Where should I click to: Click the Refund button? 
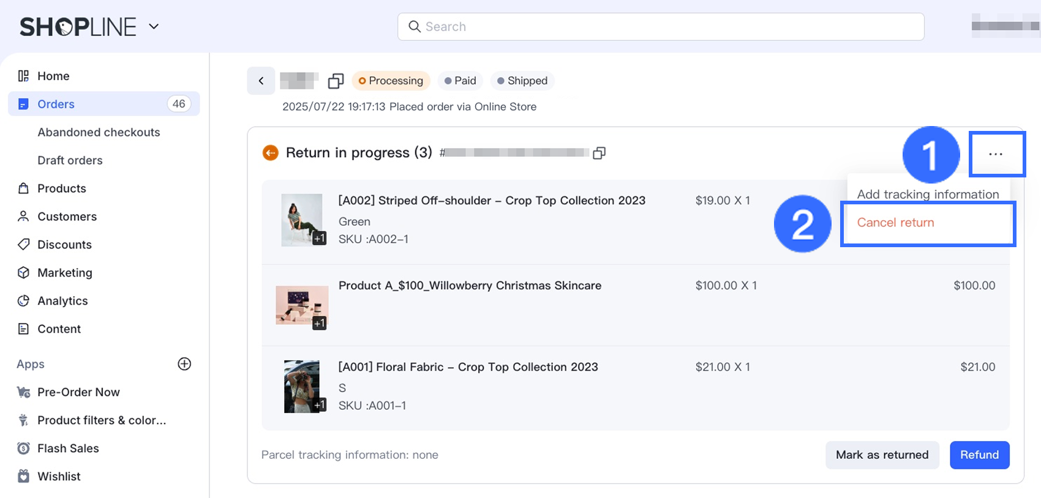[x=979, y=455]
